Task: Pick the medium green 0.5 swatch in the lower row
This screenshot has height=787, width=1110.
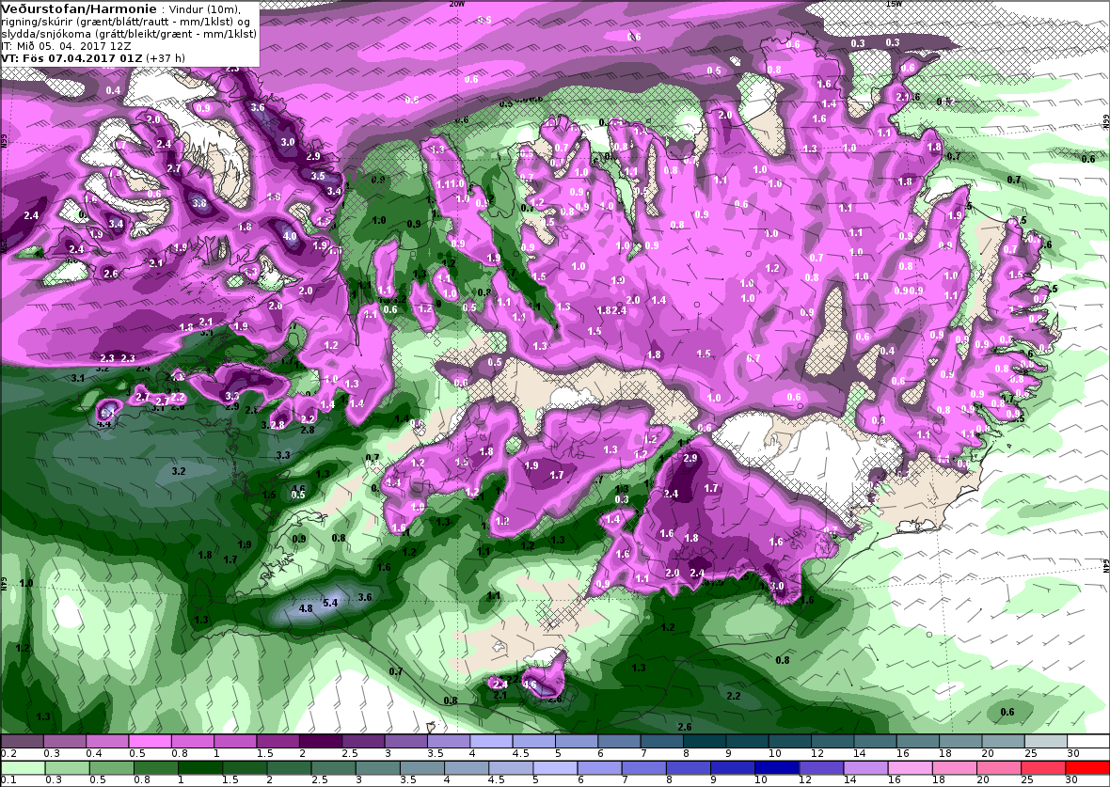Action: [x=111, y=768]
